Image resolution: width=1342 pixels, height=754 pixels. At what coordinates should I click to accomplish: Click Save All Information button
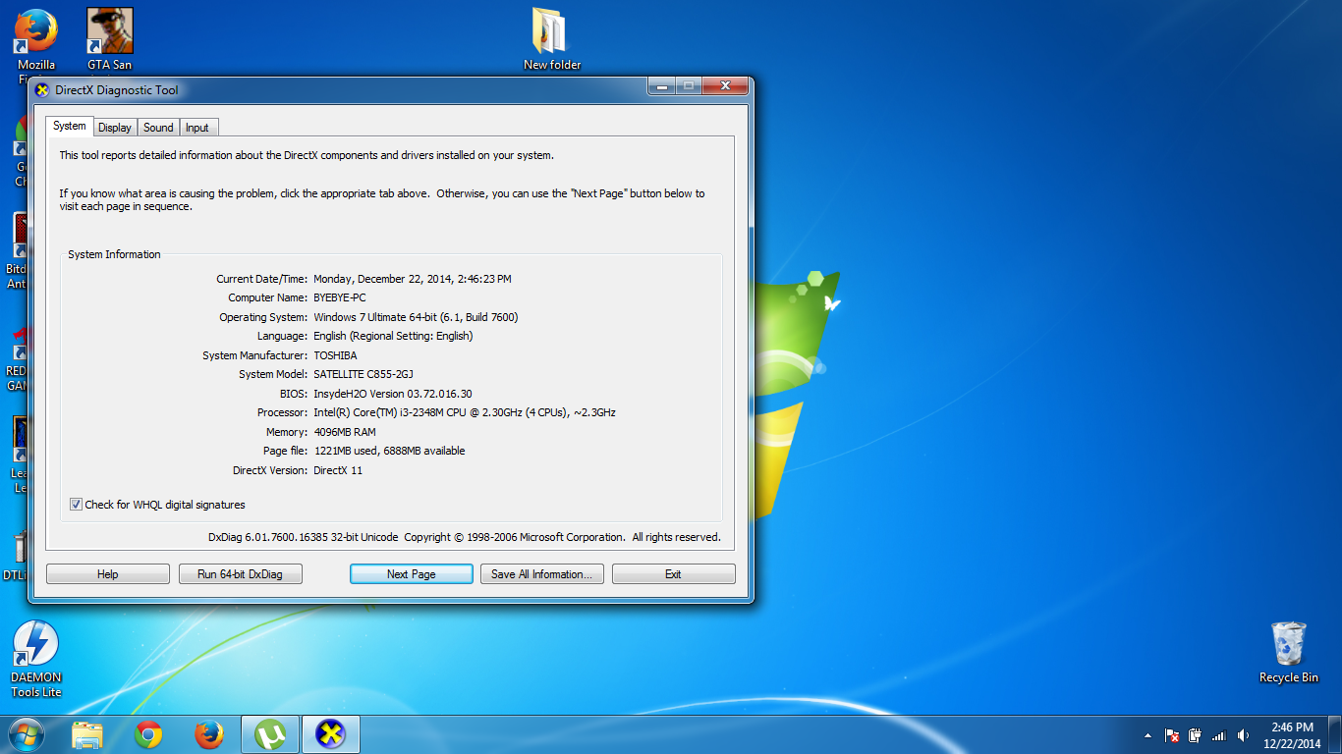coord(541,574)
